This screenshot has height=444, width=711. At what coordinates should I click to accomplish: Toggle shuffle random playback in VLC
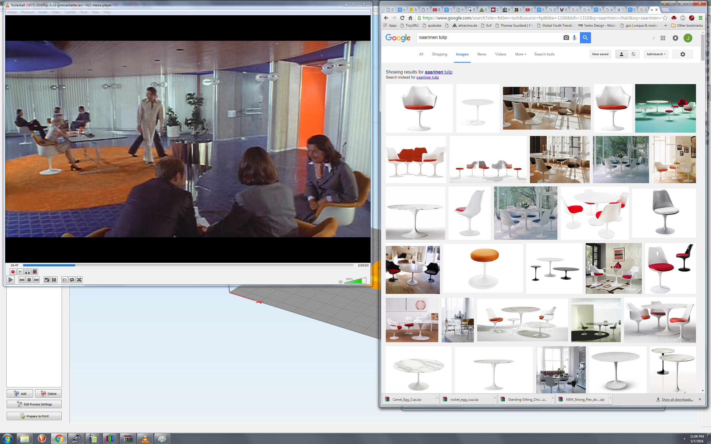click(79, 280)
